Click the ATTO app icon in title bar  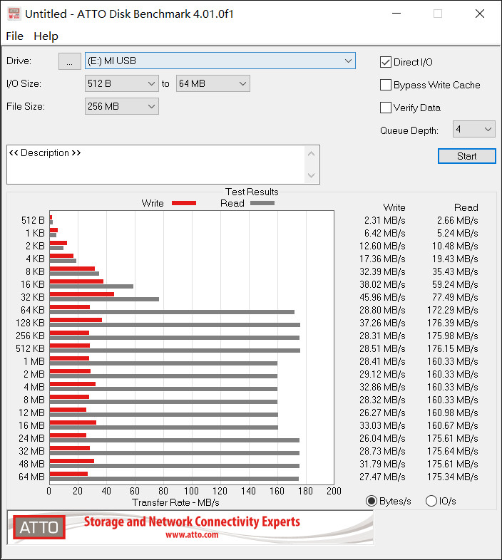(14, 14)
